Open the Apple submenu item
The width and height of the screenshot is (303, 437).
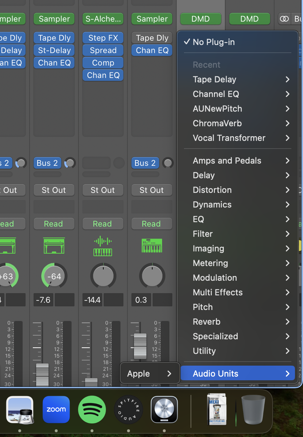click(x=150, y=373)
